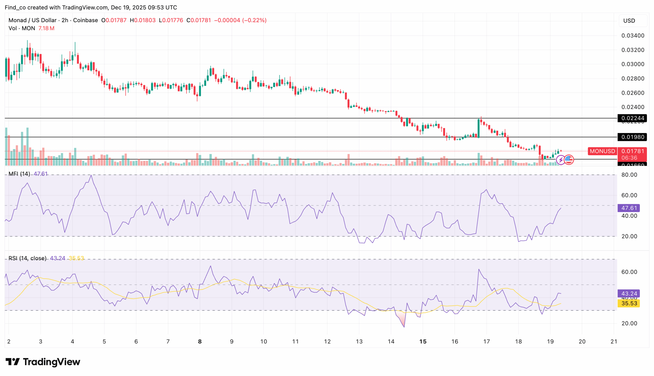Select the 2h timeframe in the symbol header
Screen dimensions: 654x376
(x=65, y=20)
